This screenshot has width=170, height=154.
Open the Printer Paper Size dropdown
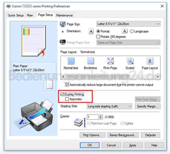(x=128, y=42)
